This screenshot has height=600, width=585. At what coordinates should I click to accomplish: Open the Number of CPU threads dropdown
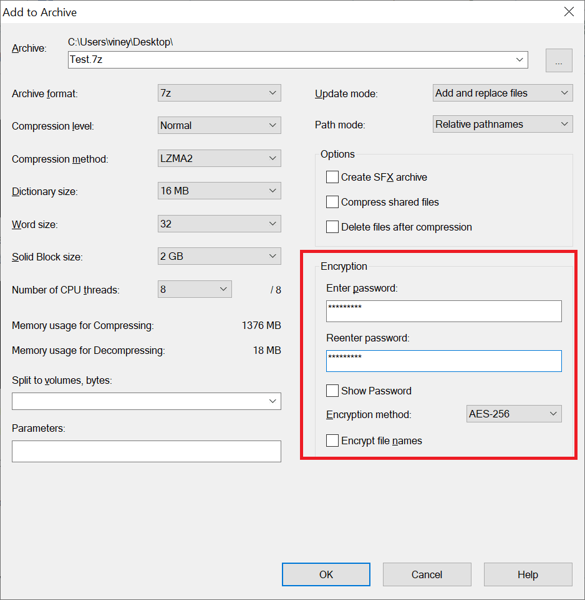point(195,288)
